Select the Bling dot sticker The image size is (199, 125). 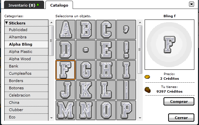86,50
